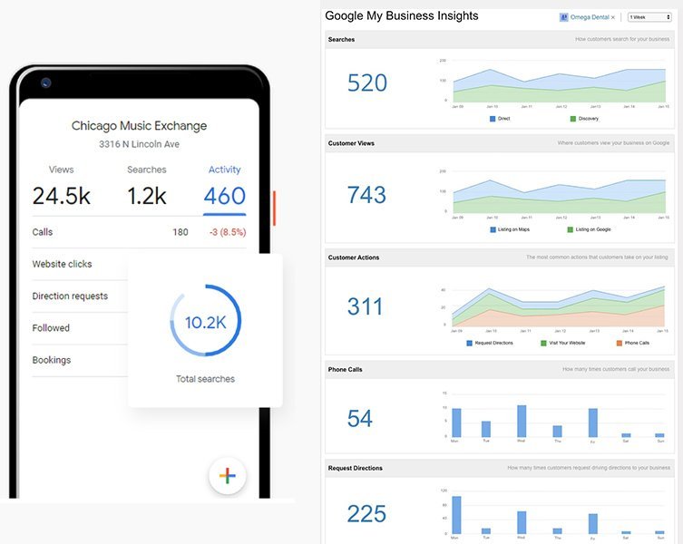Click the Searches section header
683x544 pixels.
tap(500, 39)
